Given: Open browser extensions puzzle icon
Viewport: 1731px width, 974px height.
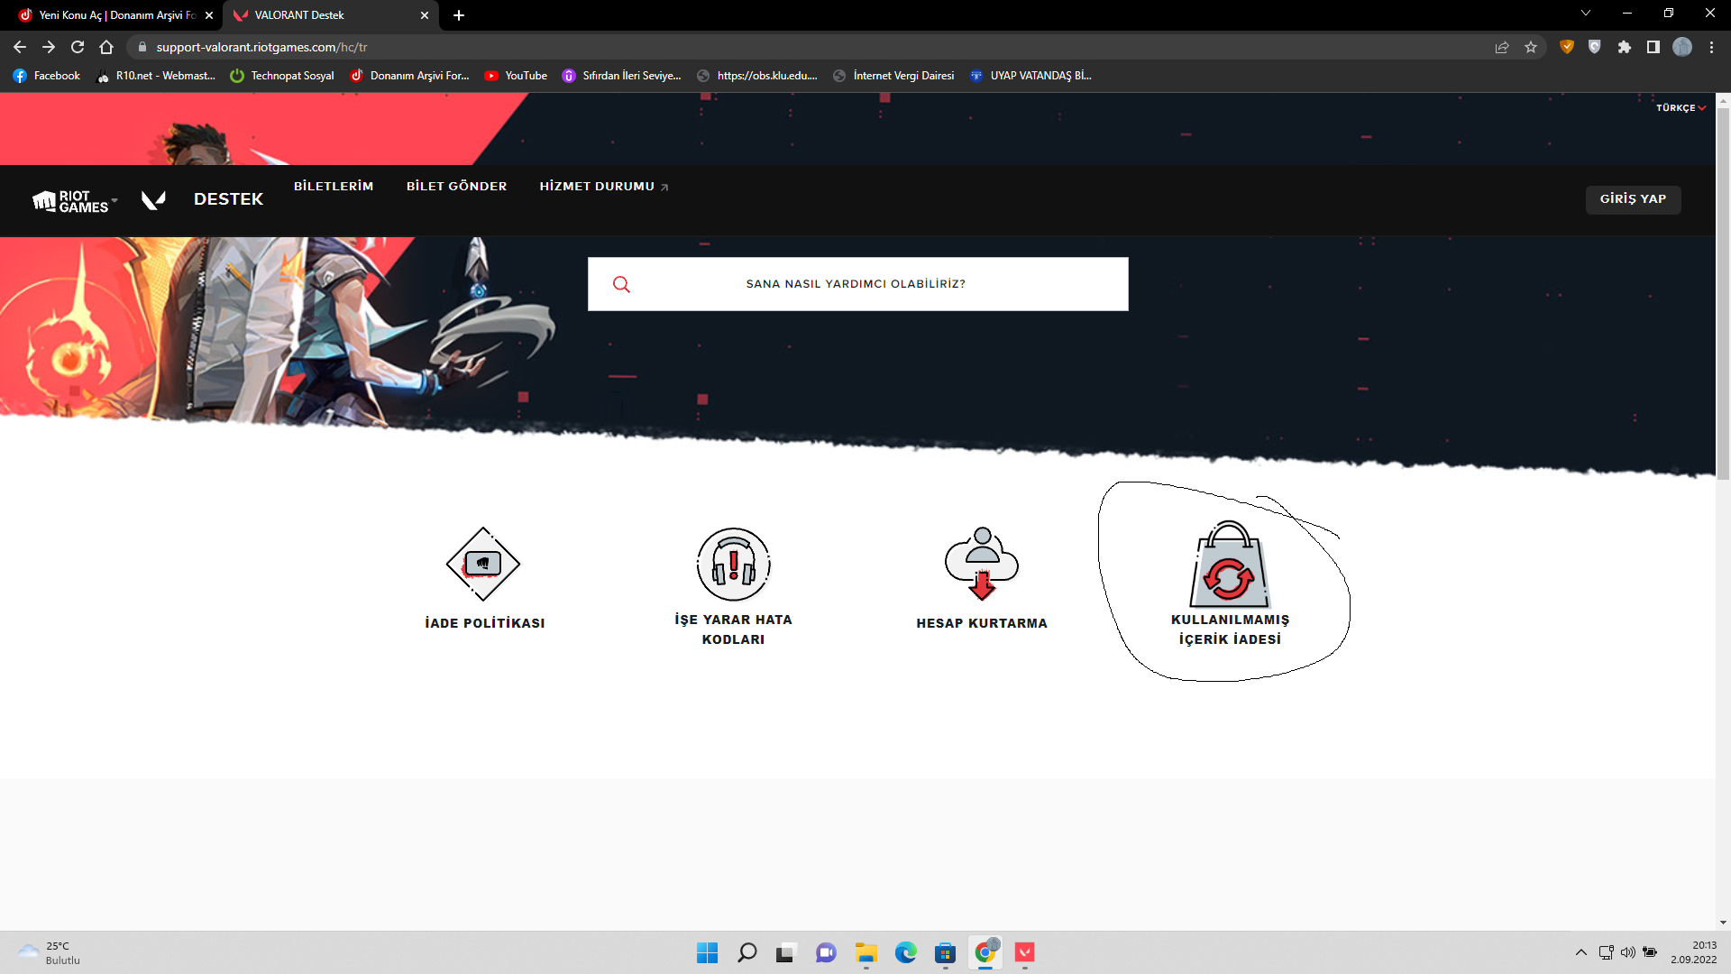Looking at the screenshot, I should [x=1624, y=47].
